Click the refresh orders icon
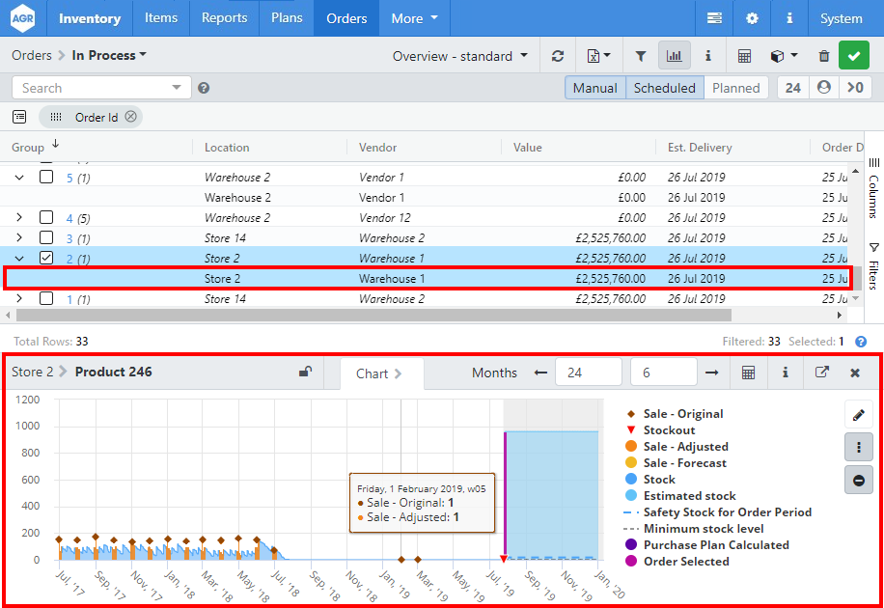Image resolution: width=884 pixels, height=608 pixels. (558, 56)
